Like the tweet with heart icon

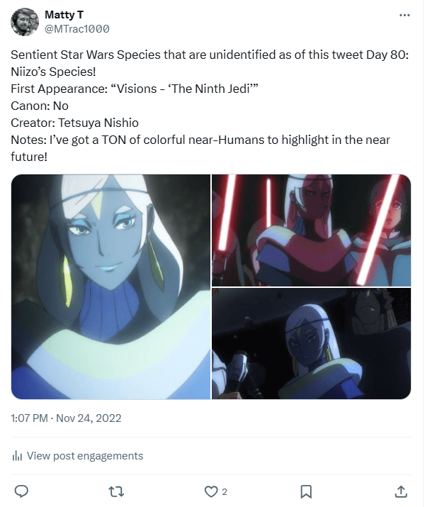click(211, 492)
